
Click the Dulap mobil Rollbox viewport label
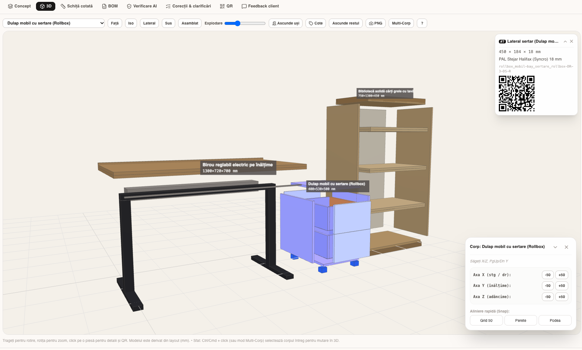(x=338, y=186)
